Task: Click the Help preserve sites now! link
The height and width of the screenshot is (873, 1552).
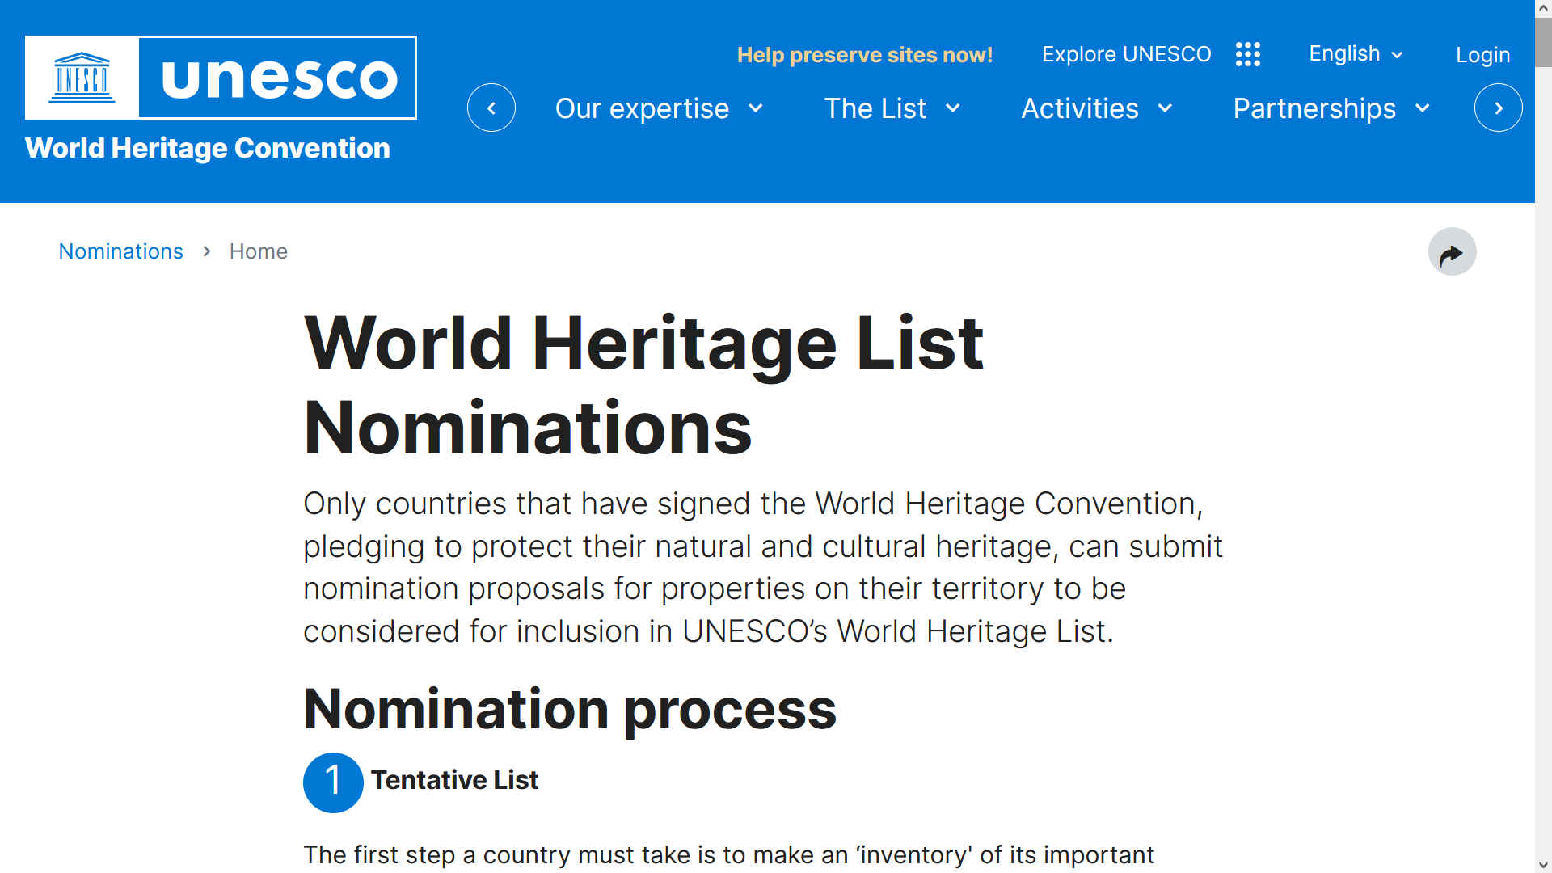Action: pos(864,55)
